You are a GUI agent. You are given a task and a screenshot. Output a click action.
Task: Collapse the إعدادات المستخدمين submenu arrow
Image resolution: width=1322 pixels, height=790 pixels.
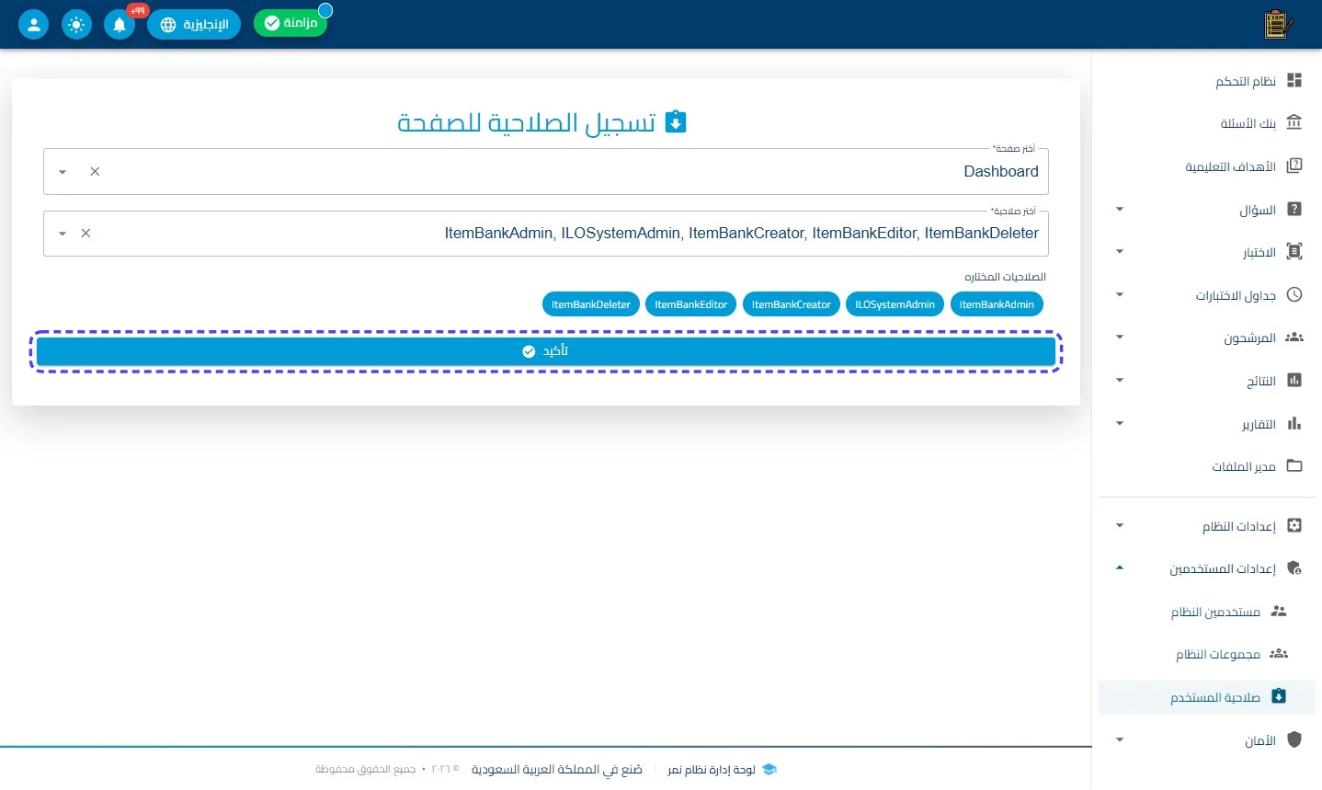point(1120,568)
